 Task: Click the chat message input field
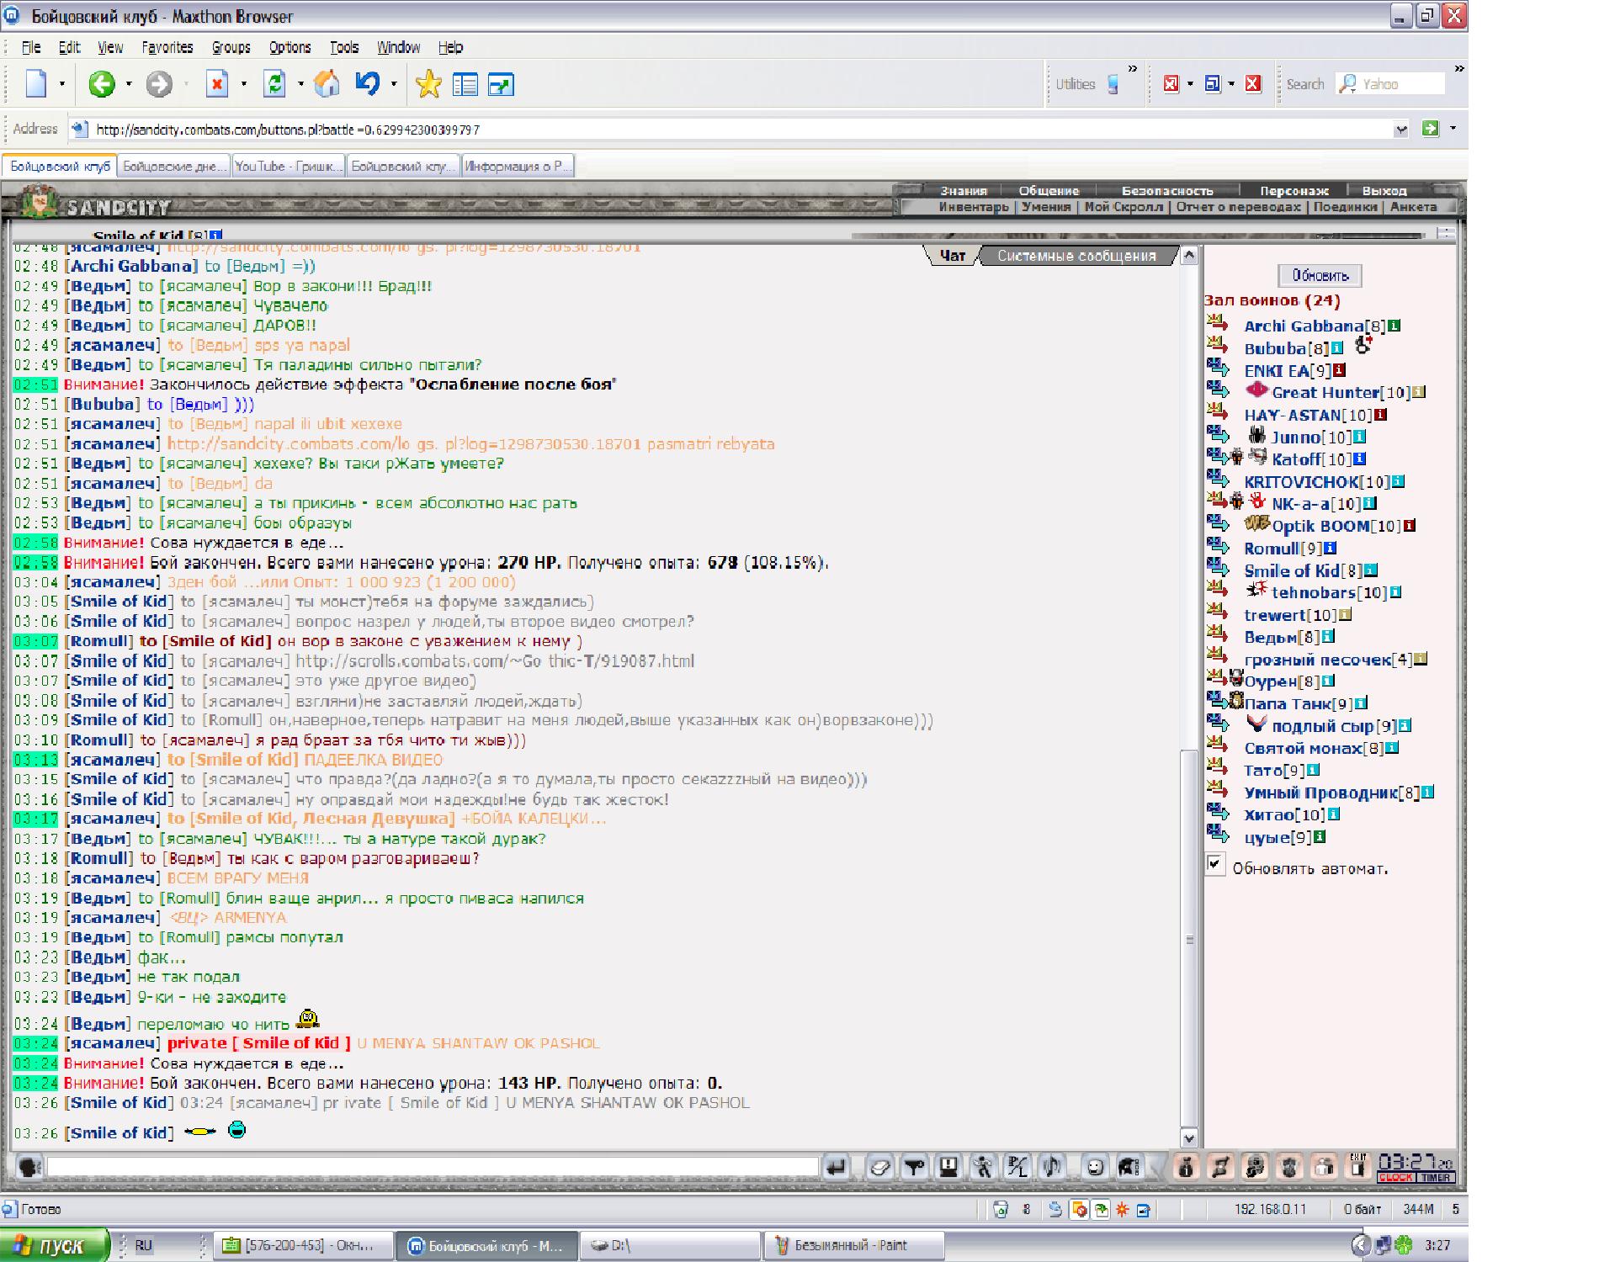(x=433, y=1167)
